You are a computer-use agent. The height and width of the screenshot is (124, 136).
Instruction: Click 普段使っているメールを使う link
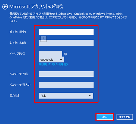coord(53,64)
